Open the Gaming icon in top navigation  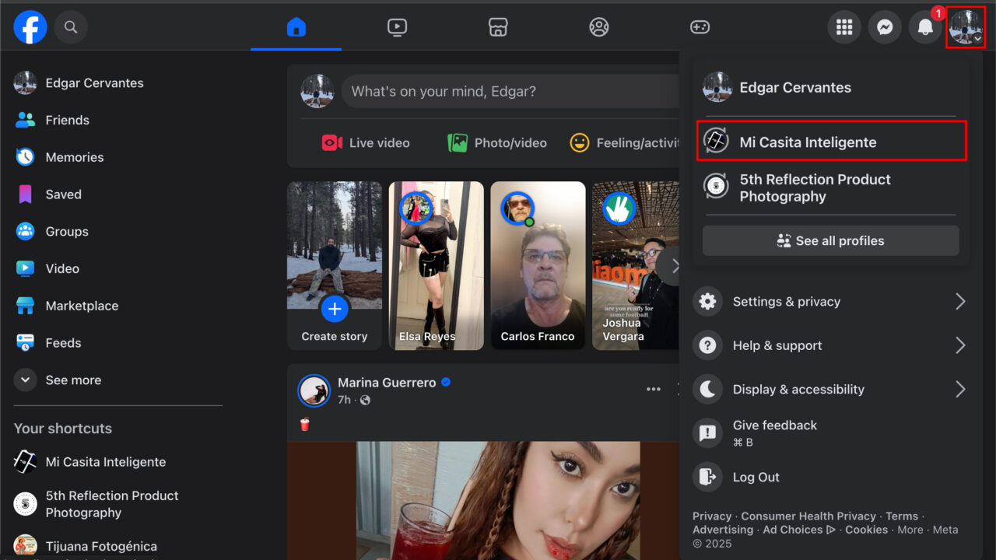(700, 26)
